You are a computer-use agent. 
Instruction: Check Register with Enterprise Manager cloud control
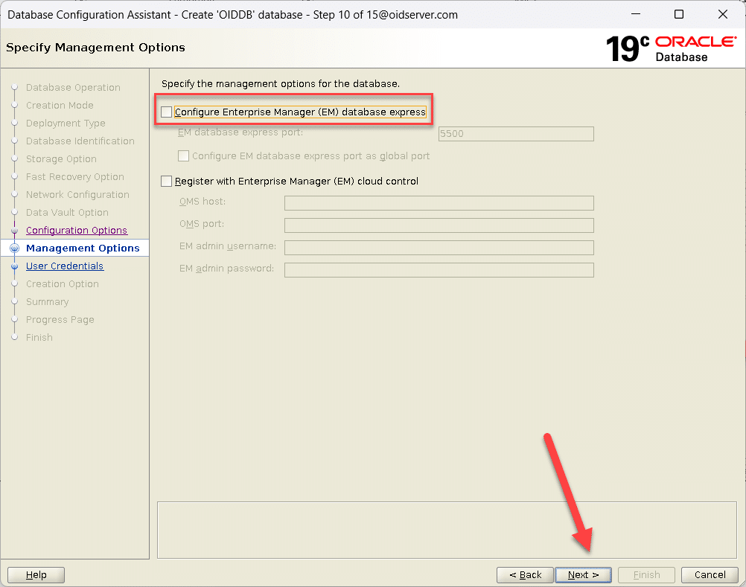(x=167, y=181)
